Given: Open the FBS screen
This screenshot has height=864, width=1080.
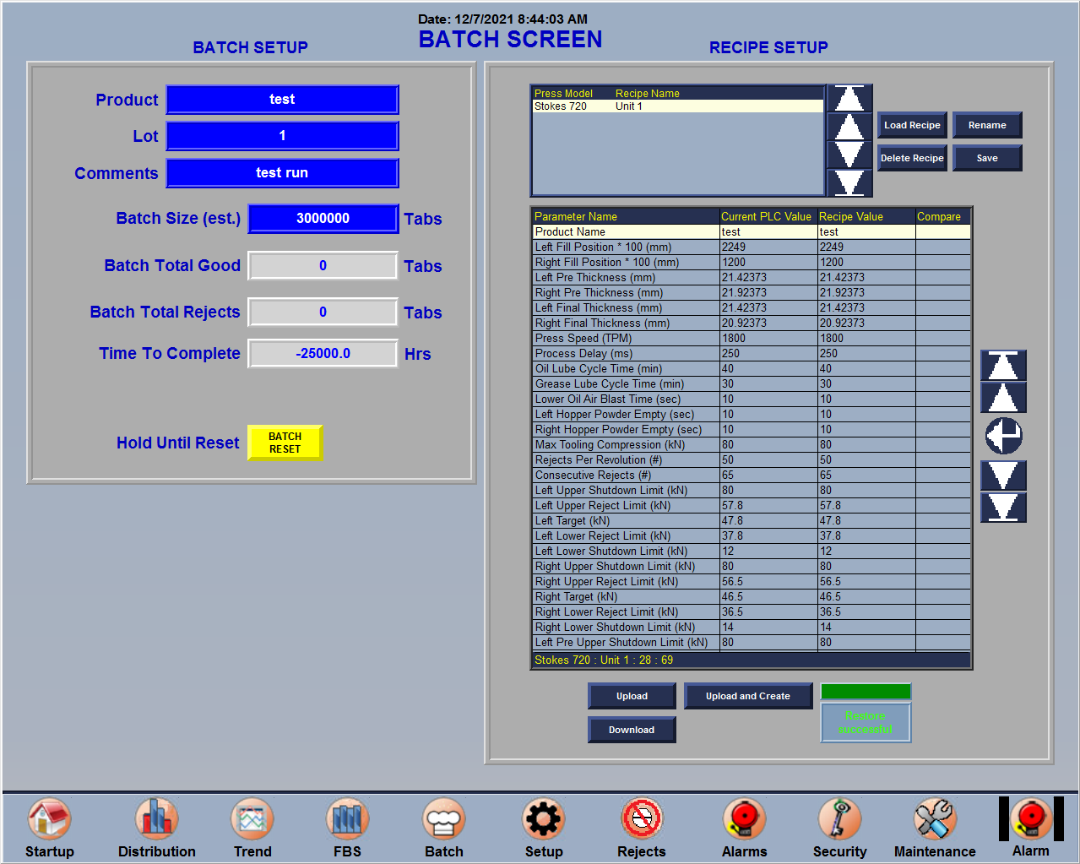Looking at the screenshot, I should click(x=346, y=827).
